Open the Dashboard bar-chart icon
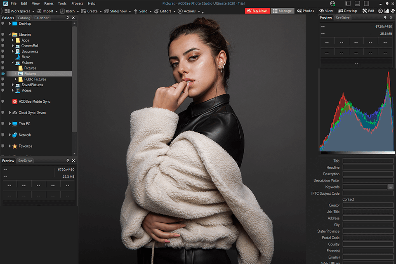The width and height of the screenshot is (396, 264). (387, 11)
